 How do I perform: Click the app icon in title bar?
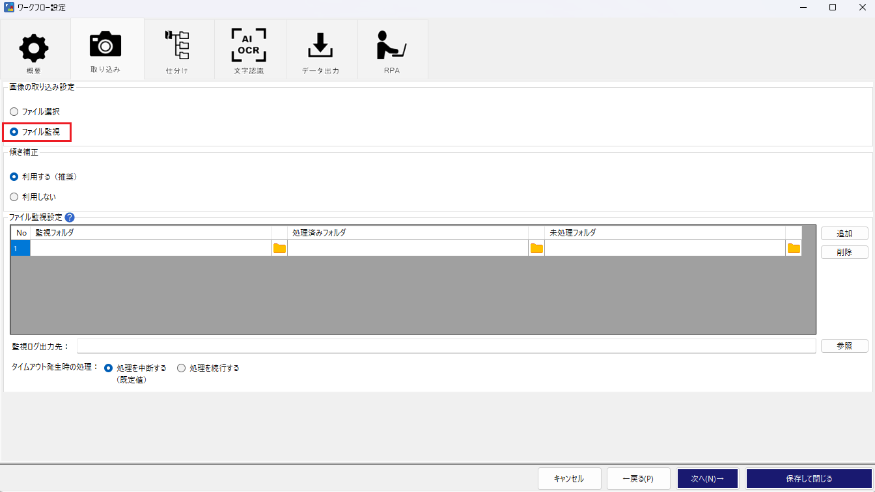pos(9,7)
